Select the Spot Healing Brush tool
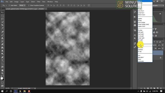 (2, 32)
